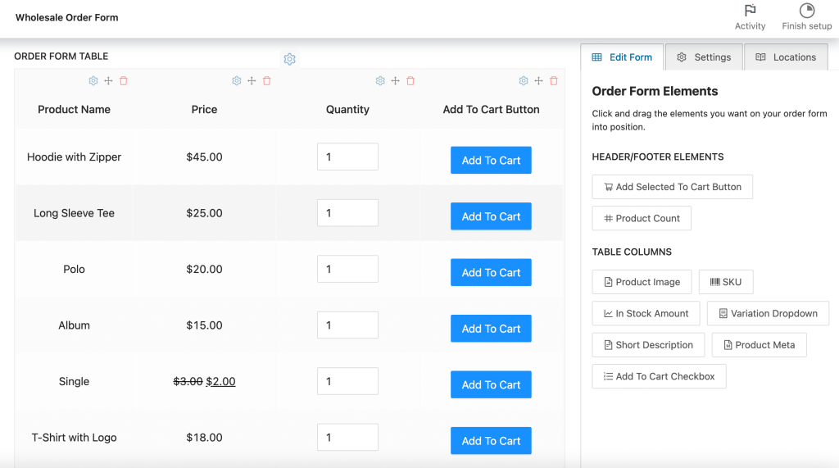The image size is (839, 468).
Task: Select the Variation Dropdown column element
Action: coord(768,313)
